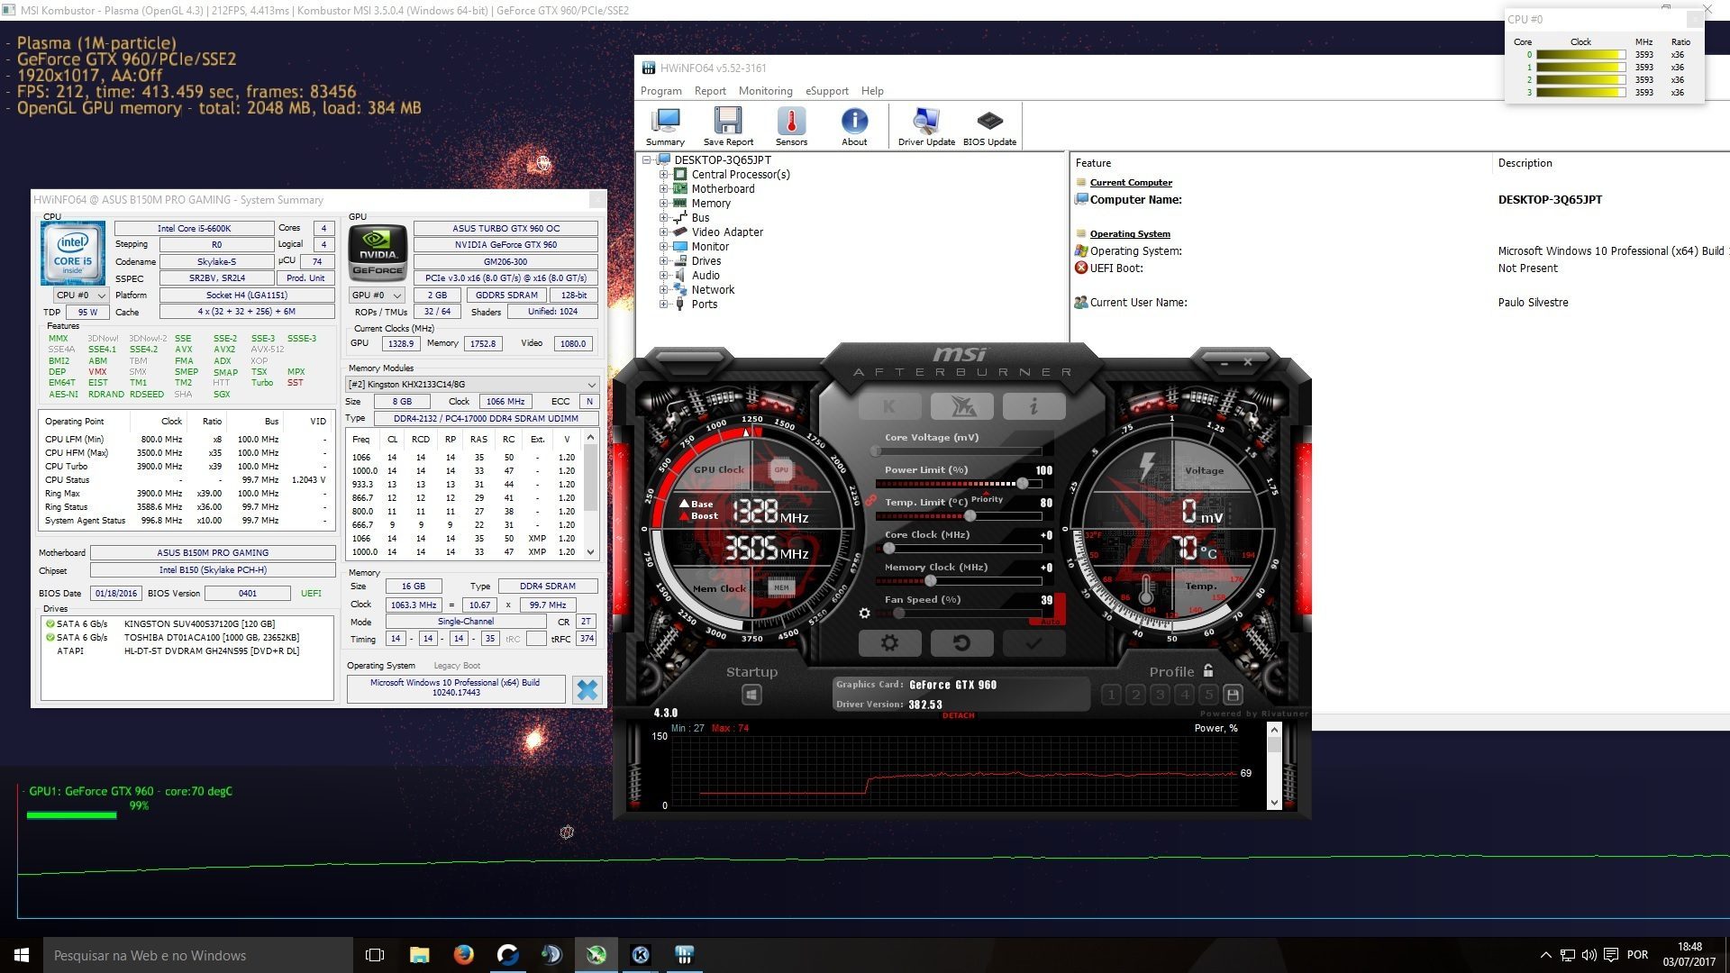The height and width of the screenshot is (973, 1730).
Task: Click the Intel Core i5 logo
Action: pyautogui.click(x=72, y=254)
